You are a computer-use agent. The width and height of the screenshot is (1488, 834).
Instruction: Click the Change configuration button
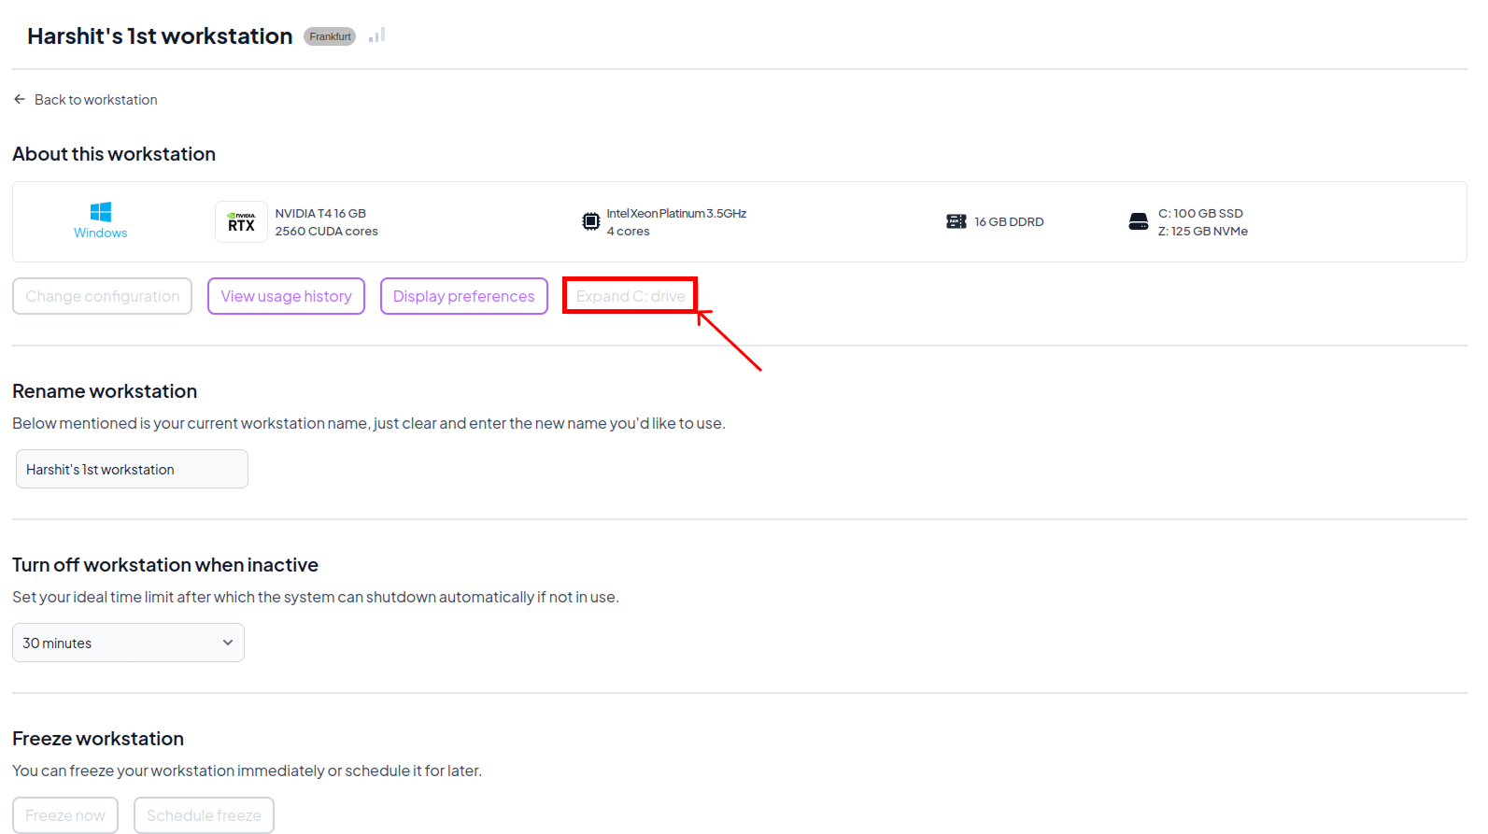point(102,296)
